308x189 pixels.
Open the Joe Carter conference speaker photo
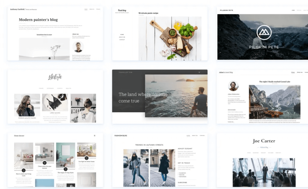(264, 172)
